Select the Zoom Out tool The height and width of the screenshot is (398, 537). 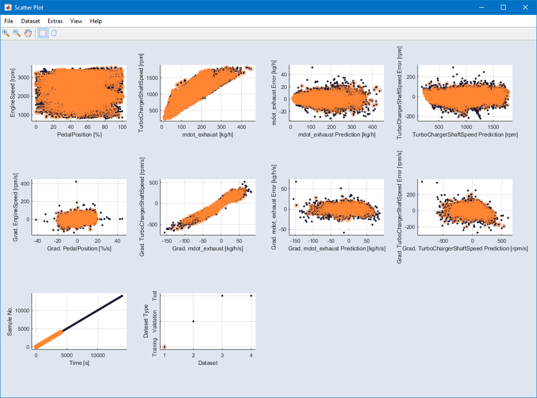(x=17, y=33)
